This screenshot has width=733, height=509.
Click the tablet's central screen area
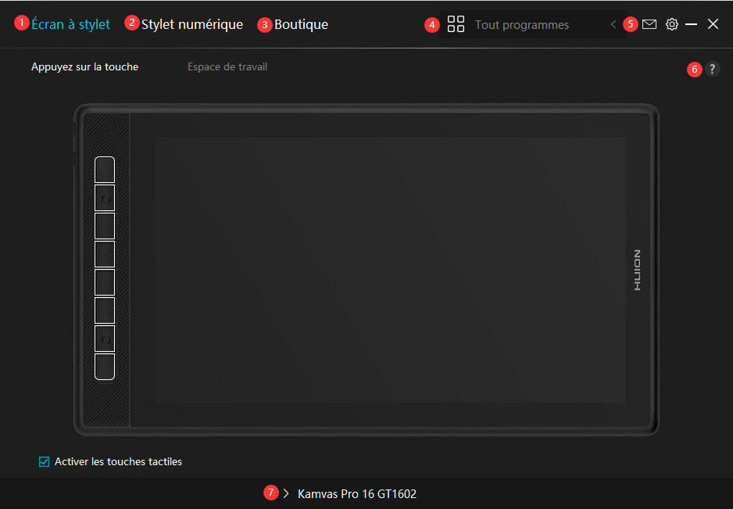pyautogui.click(x=390, y=270)
